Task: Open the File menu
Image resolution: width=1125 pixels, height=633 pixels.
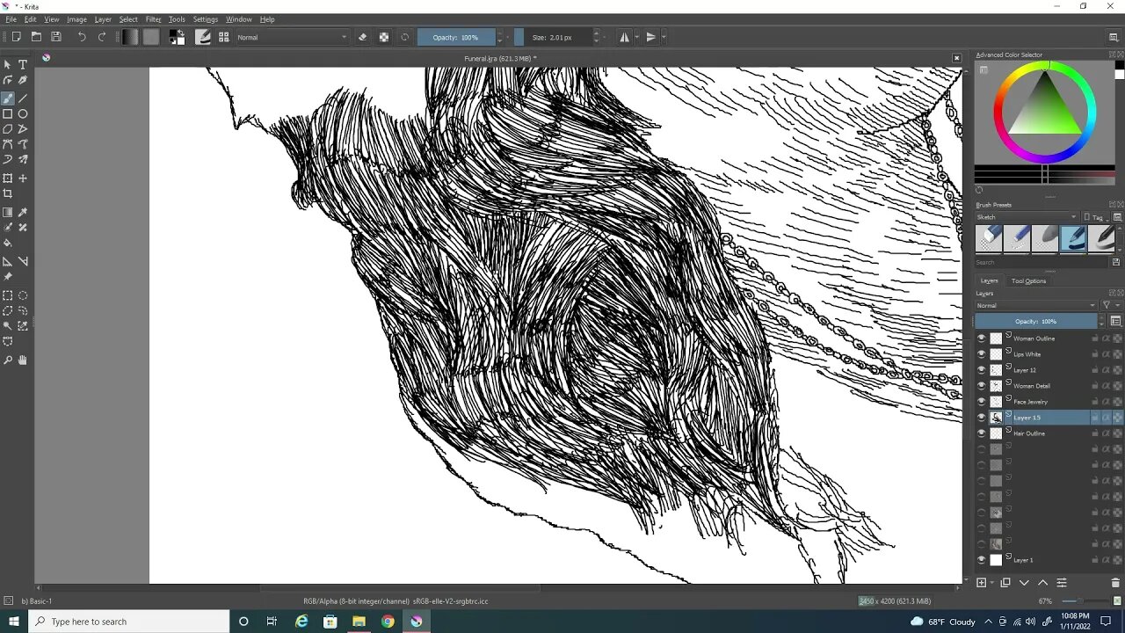Action: pyautogui.click(x=11, y=19)
